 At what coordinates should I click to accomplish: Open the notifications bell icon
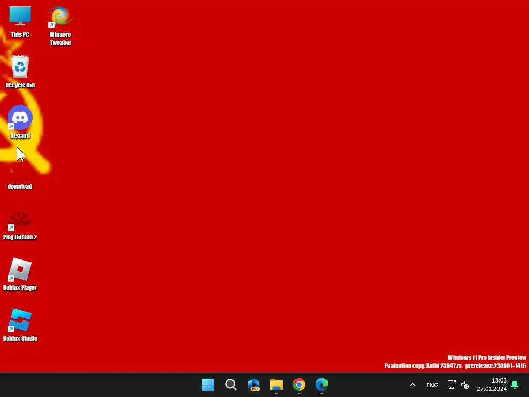[515, 385]
